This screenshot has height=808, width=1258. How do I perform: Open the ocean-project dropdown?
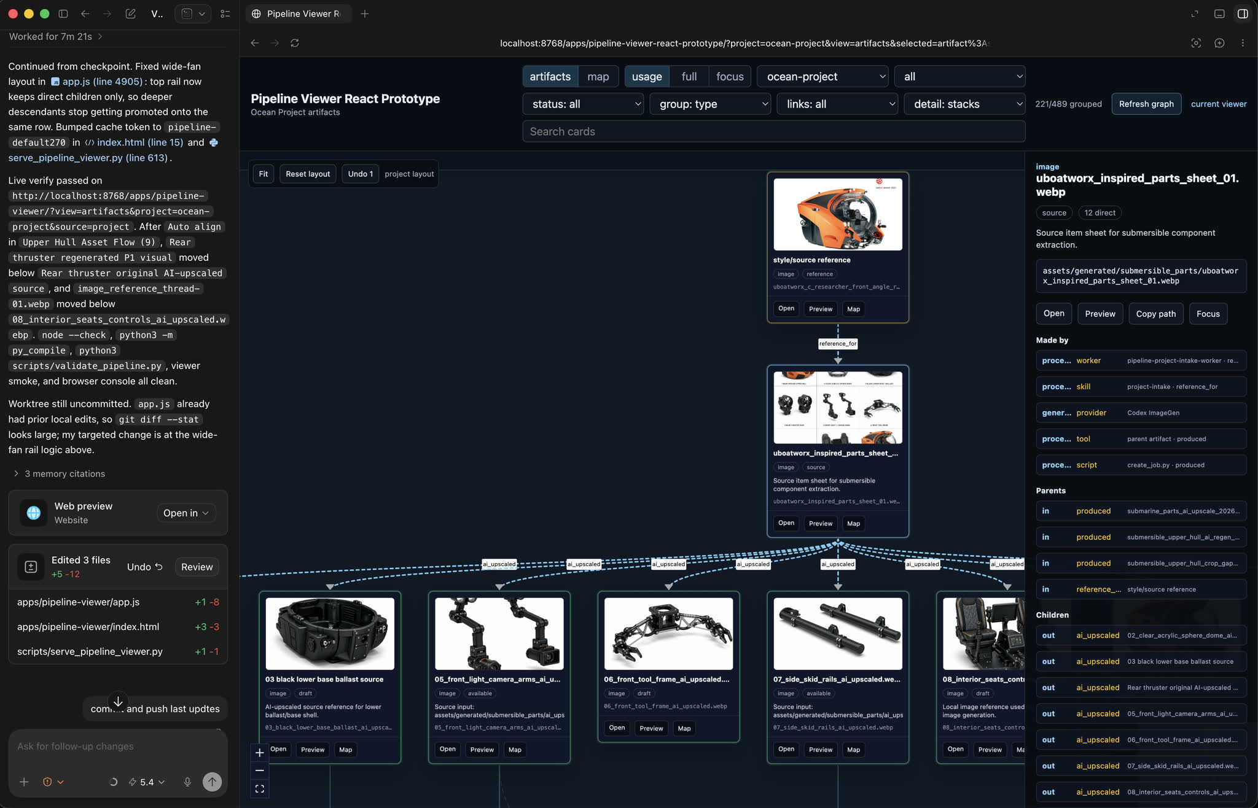click(x=823, y=76)
